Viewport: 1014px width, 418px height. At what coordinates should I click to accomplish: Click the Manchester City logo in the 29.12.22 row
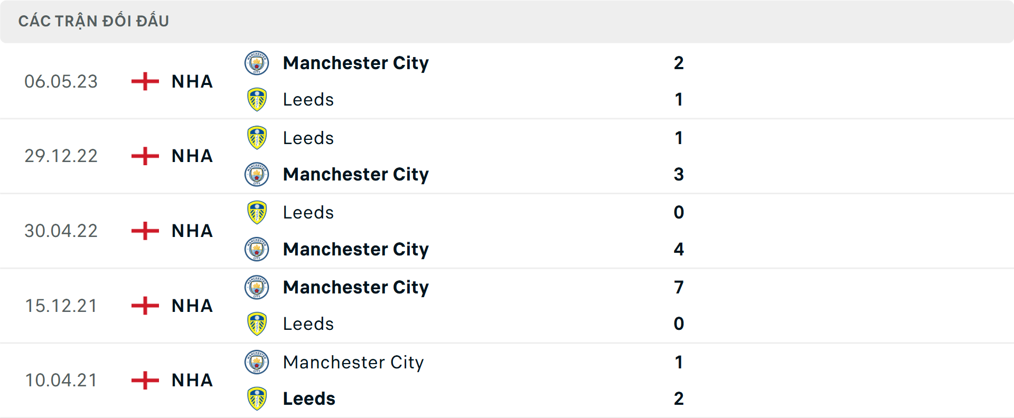click(x=257, y=174)
